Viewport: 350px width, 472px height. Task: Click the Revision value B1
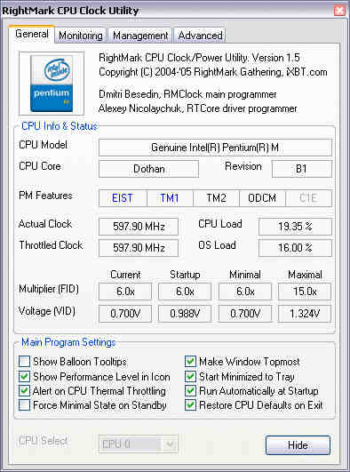302,169
